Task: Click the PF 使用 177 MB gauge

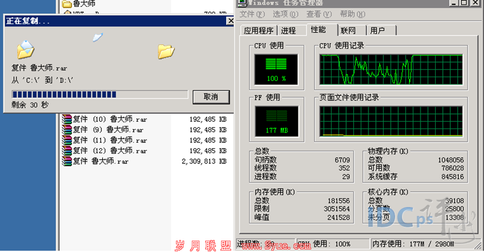Action: pyautogui.click(x=276, y=121)
